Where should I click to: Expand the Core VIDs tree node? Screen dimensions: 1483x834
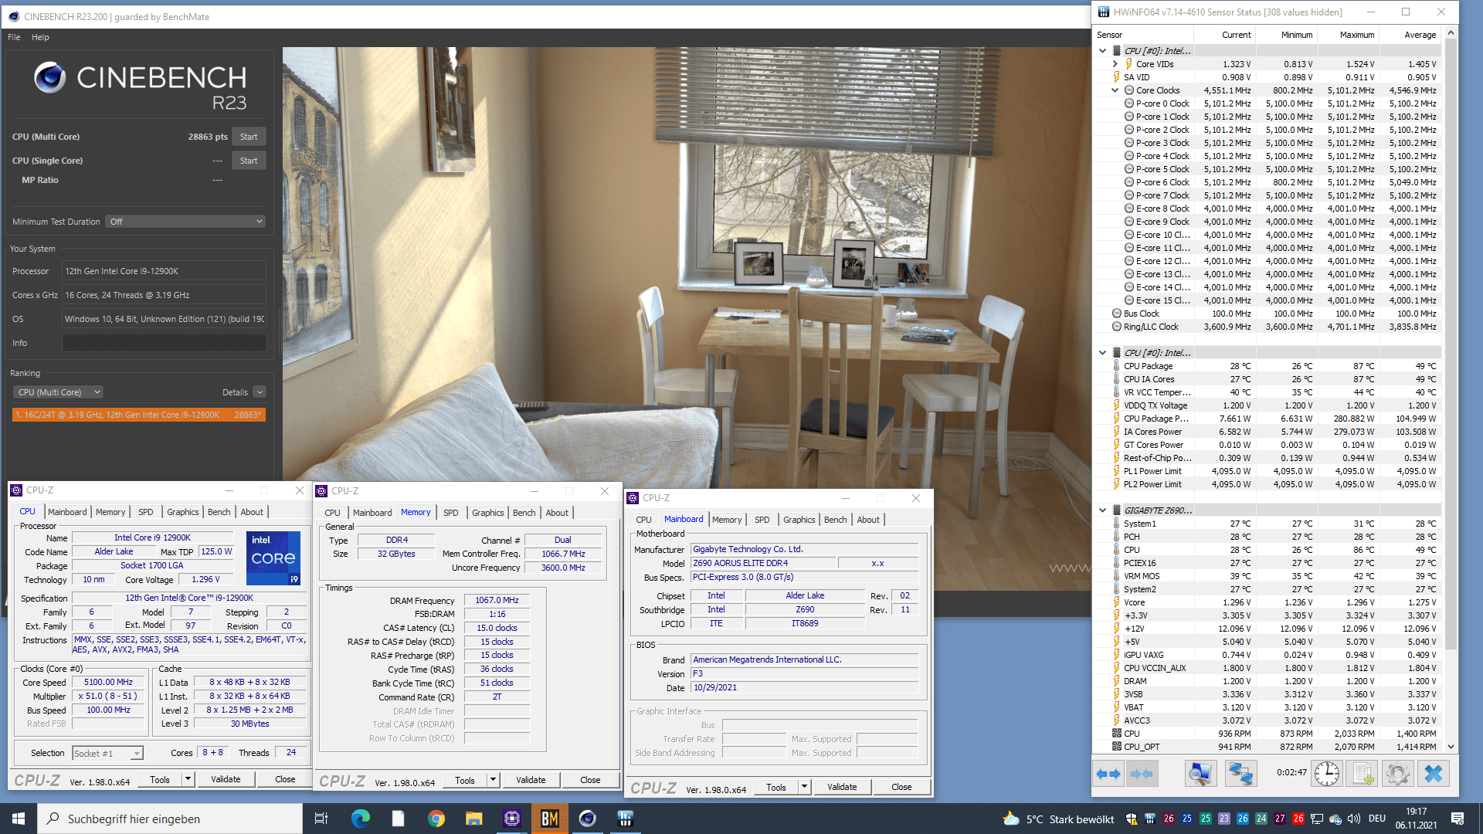pos(1115,64)
